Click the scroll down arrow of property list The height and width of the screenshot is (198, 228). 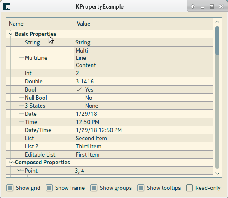[x=217, y=174]
